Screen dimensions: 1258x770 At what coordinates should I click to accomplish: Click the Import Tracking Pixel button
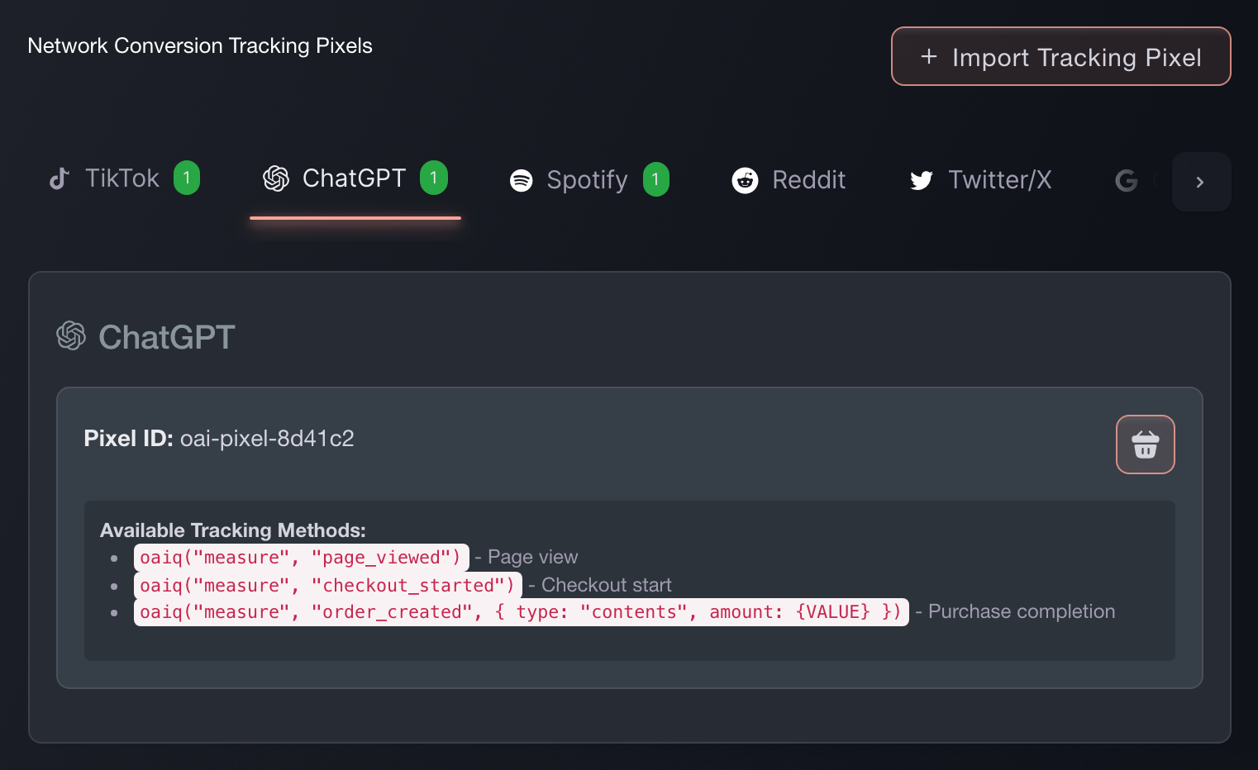point(1060,56)
